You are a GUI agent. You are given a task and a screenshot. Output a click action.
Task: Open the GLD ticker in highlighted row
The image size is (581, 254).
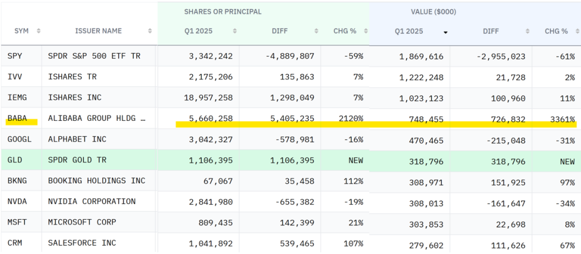[15, 161]
